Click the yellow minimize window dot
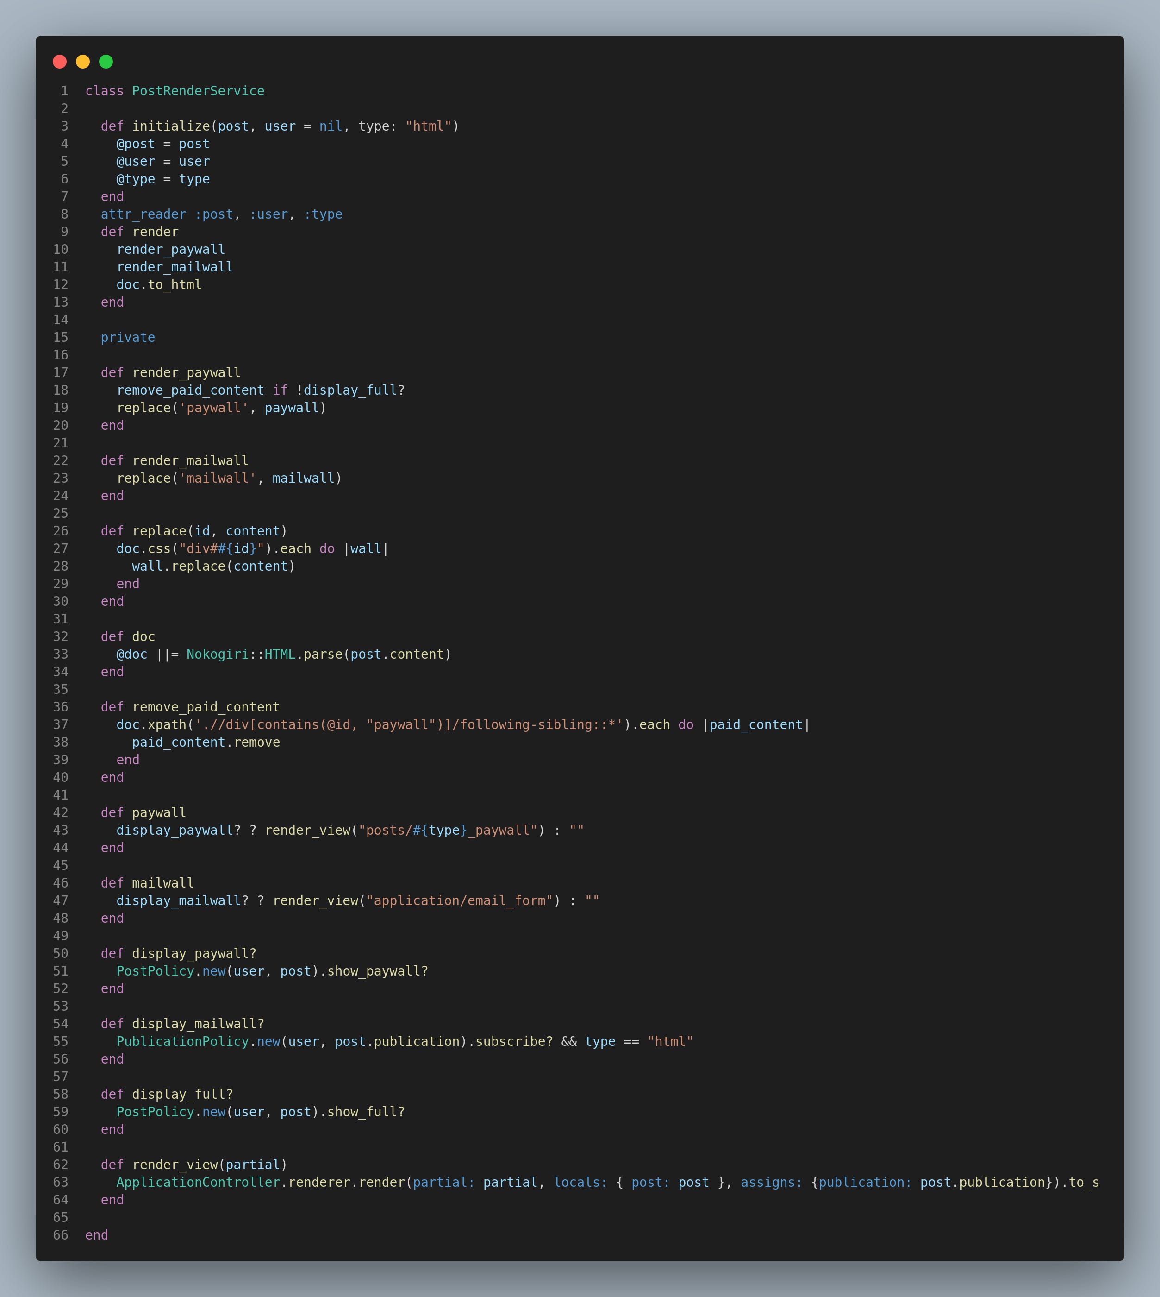 pos(83,61)
